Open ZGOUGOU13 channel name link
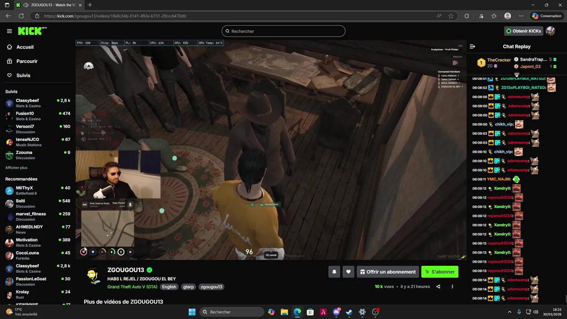Viewport: 567px width, 319px height. point(126,270)
